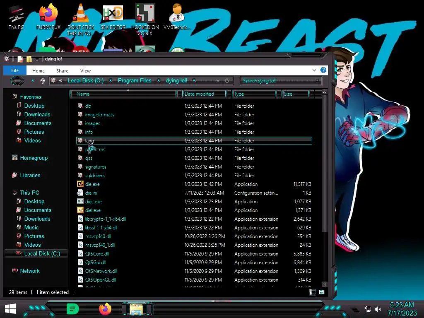This screenshot has height=318, width=424.
Task: Open Pictures under Favorites
Action: 34,132
